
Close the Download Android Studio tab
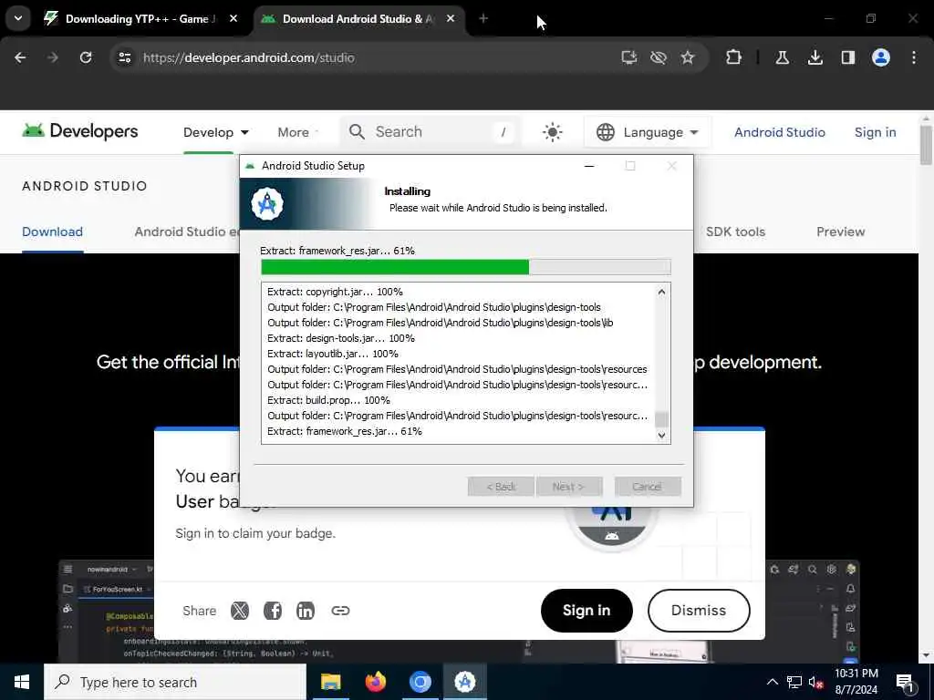tap(451, 18)
